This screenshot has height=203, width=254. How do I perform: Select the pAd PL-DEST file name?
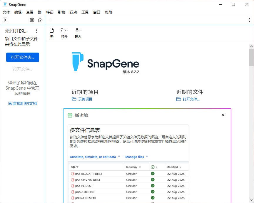tap(84, 186)
